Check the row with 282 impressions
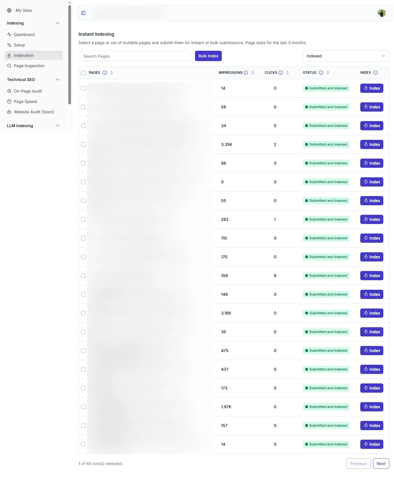The height and width of the screenshot is (478, 394). [83, 219]
